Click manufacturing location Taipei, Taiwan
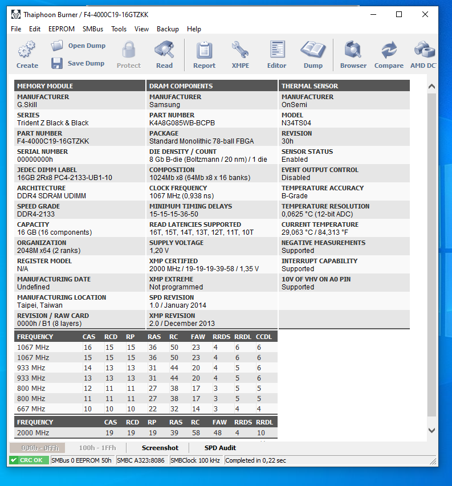 pos(40,305)
